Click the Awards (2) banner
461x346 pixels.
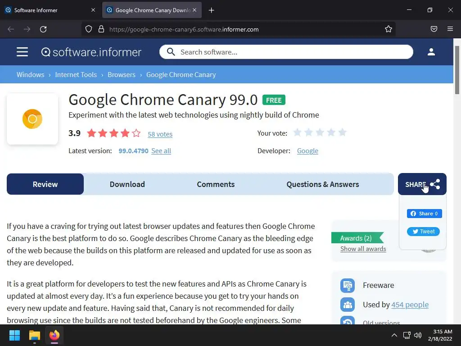pos(357,238)
